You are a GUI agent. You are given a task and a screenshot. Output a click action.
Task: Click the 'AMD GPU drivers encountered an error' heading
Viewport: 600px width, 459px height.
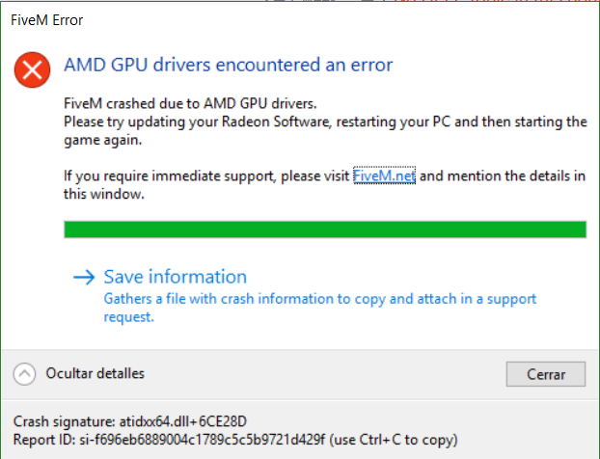[x=228, y=66]
